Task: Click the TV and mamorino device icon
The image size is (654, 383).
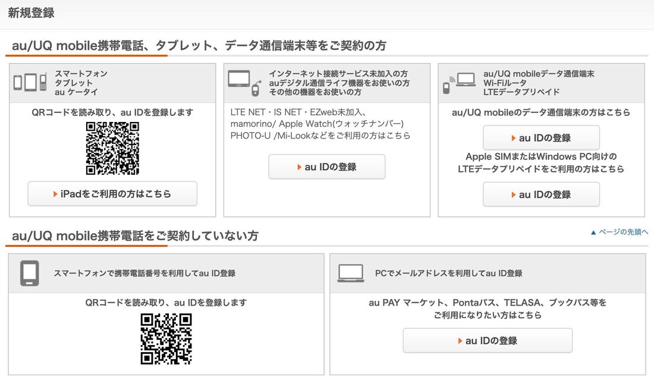Action: [245, 83]
